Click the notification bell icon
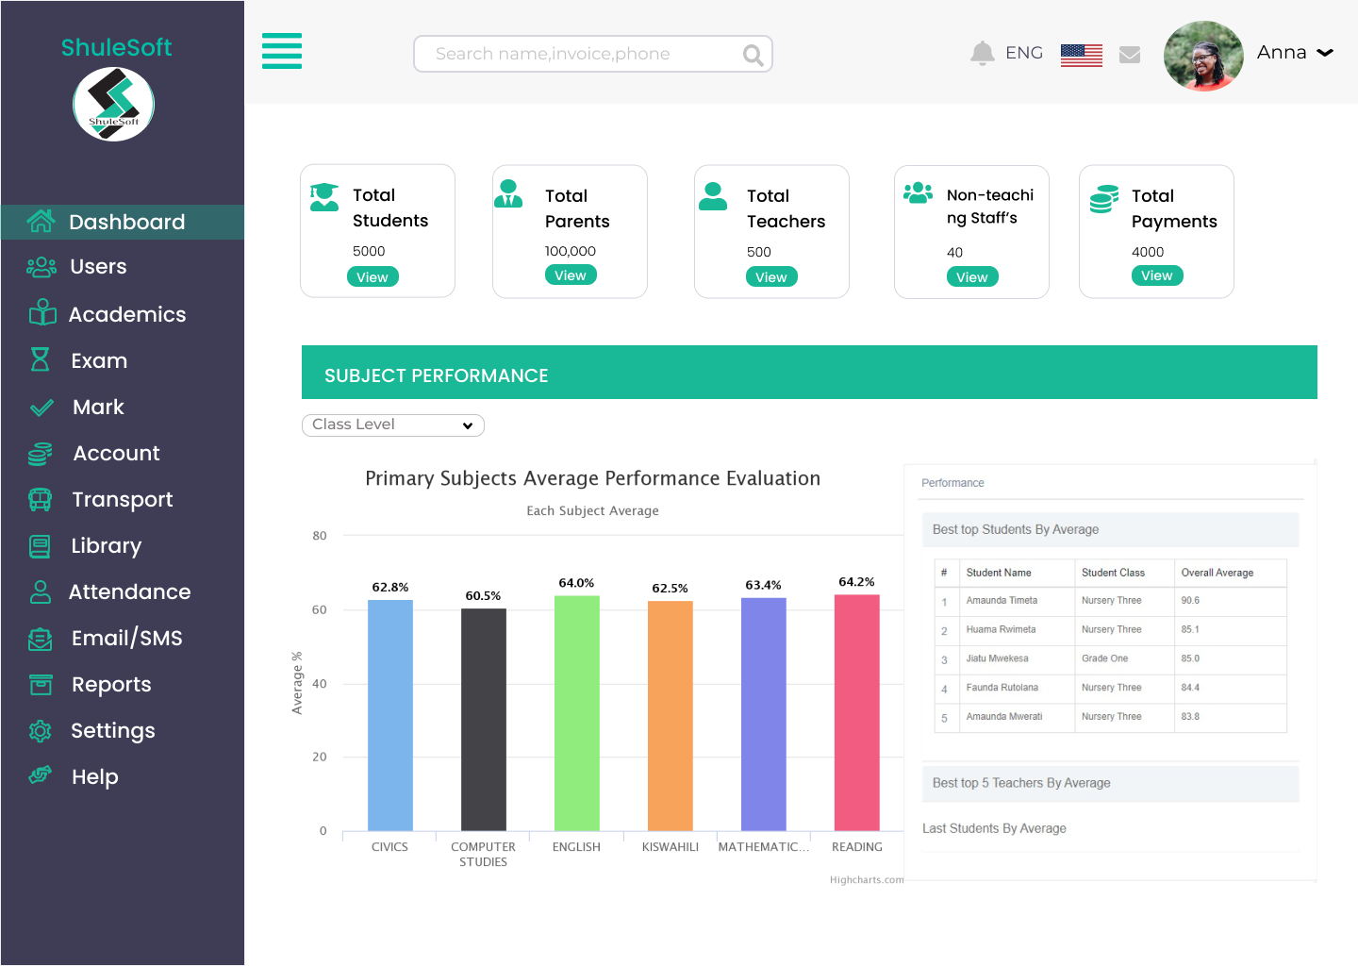 (982, 53)
